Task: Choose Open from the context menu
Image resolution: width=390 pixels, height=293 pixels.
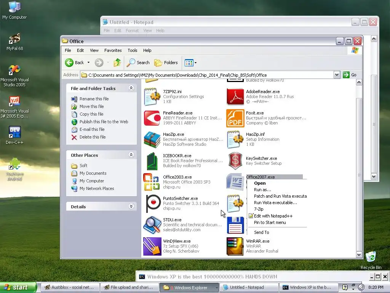Action: (260, 183)
